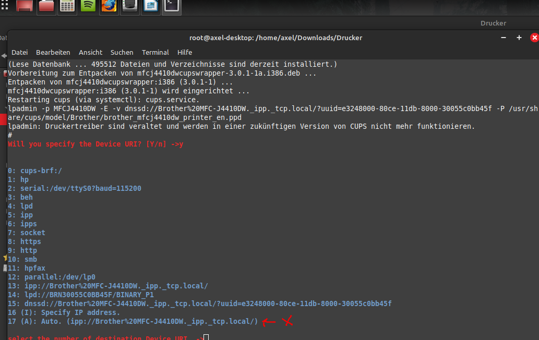539x340 pixels.
Task: Click the line '7: socket'
Action: pos(27,233)
